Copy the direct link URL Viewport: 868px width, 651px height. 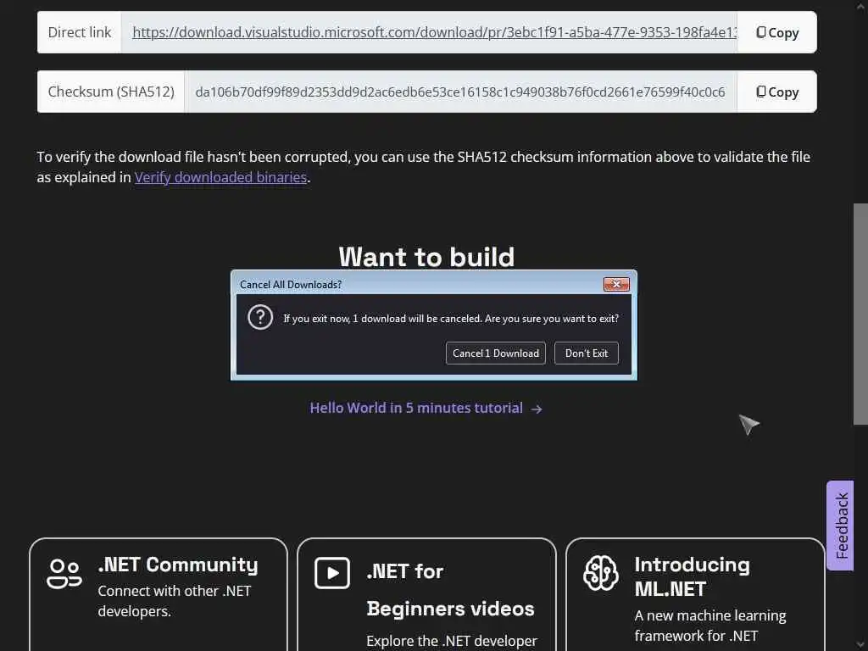(776, 33)
